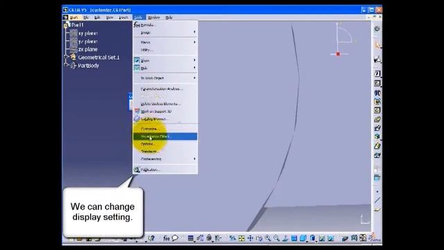444x250 pixels.
Task: Click the Publication menu entry icon
Action: (137, 169)
